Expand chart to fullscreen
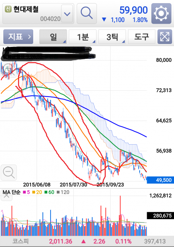174x247 pixels. (164, 37)
